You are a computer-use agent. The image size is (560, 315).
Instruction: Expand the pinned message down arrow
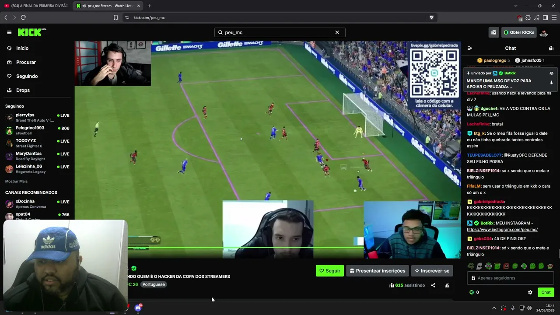(x=551, y=83)
